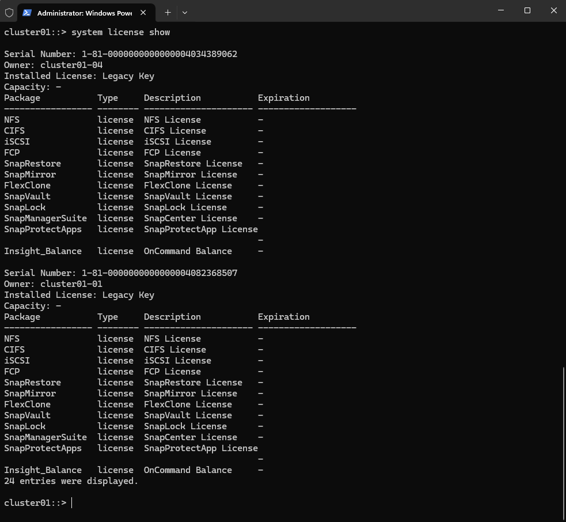Close the terminal window
The image size is (566, 522).
click(x=554, y=10)
